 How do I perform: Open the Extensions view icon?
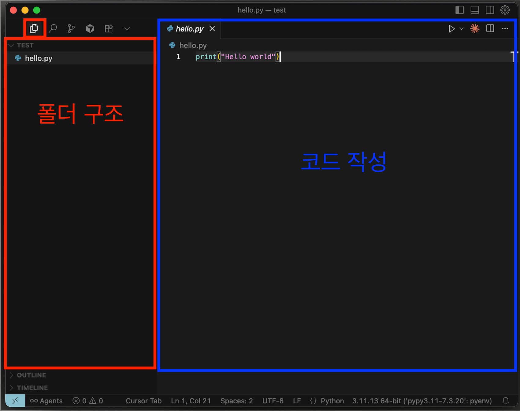[109, 28]
